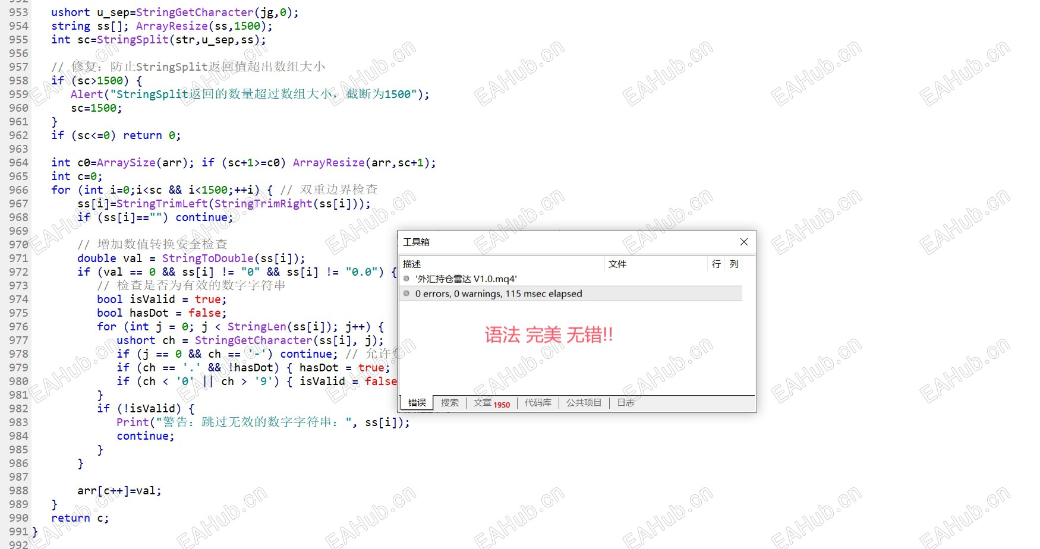
Task: Place cursor on the 'return c;' line
Action: [80, 518]
